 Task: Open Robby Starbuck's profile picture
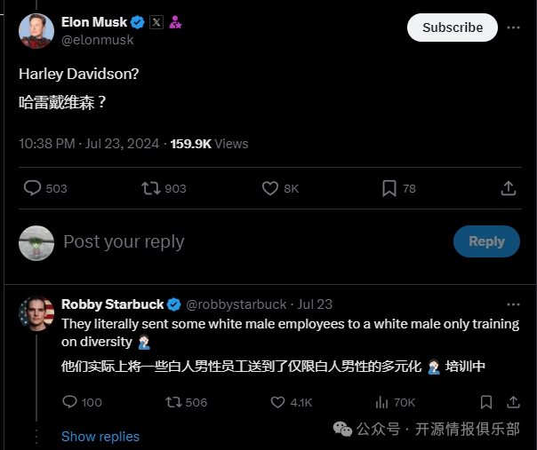pyautogui.click(x=36, y=314)
